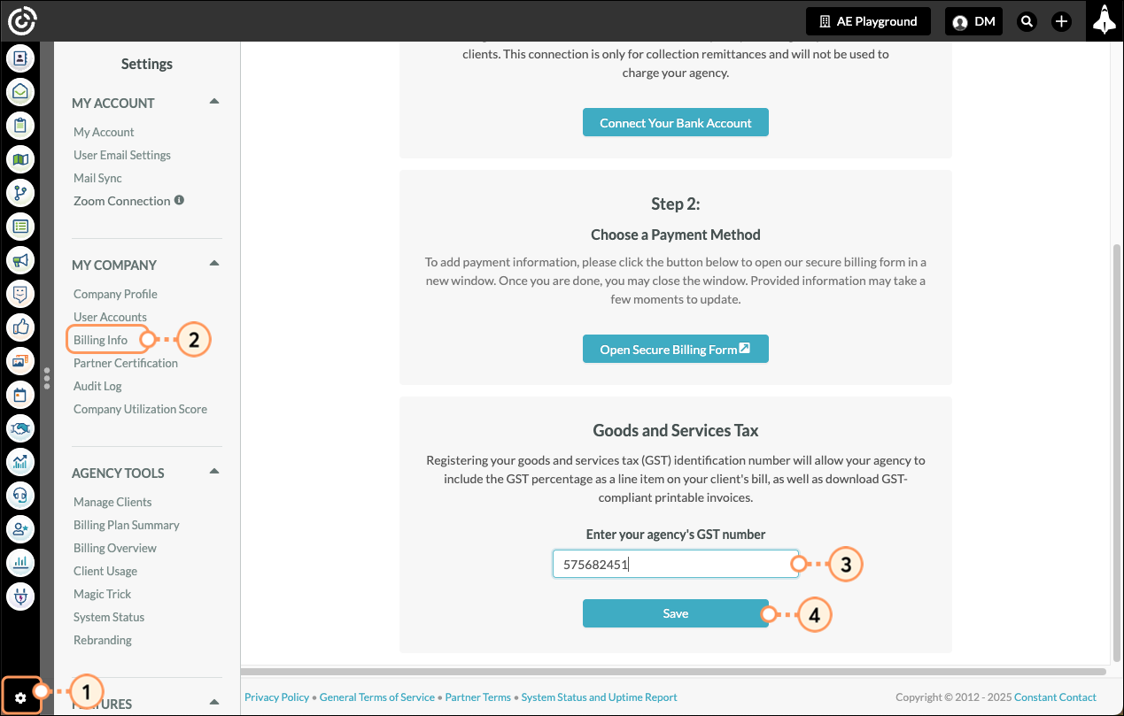The height and width of the screenshot is (716, 1124).
Task: Open Audit Log
Action: (x=97, y=386)
